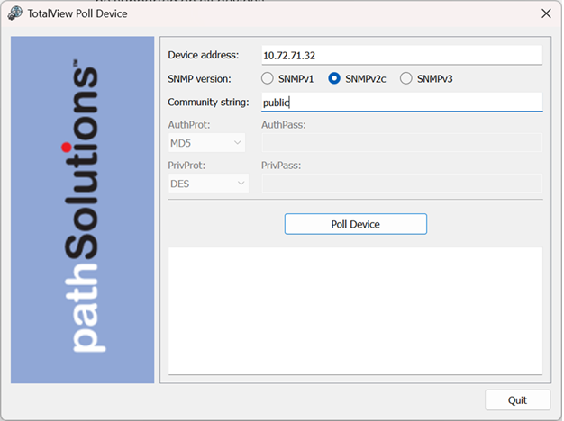Click the Poll Device button
This screenshot has width=564, height=421.
pos(356,224)
